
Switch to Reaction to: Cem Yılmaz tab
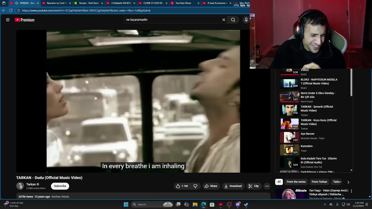click(57, 3)
